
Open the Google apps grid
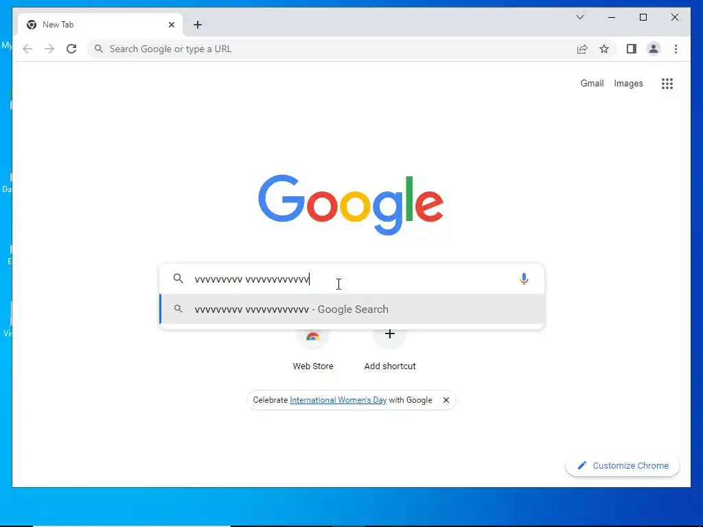coord(667,83)
